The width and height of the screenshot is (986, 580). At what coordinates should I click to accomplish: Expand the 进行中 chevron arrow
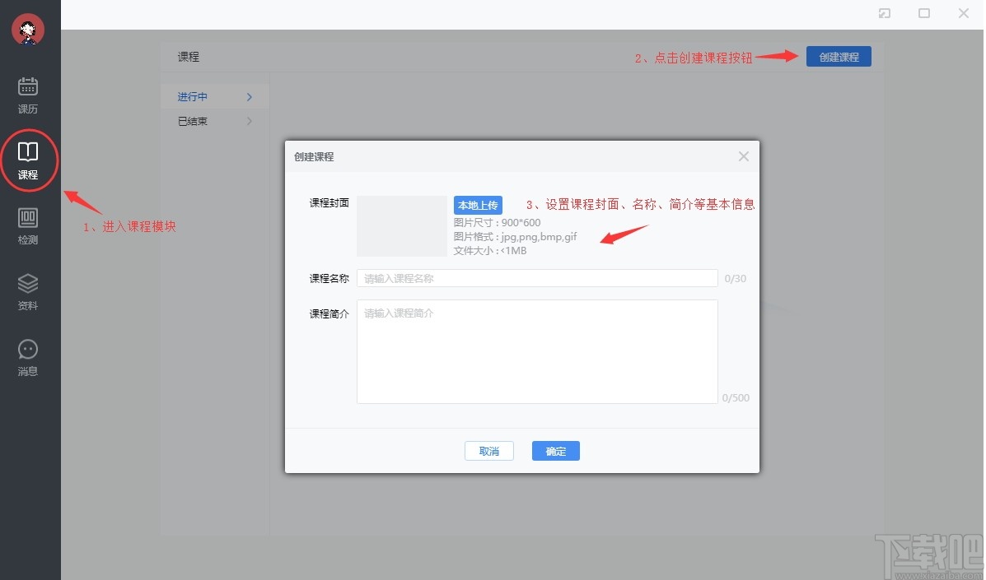[x=250, y=96]
